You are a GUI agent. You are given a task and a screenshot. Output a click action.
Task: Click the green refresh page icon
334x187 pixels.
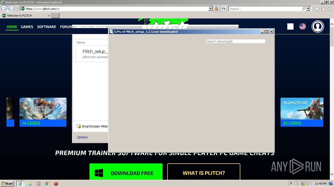point(224,9)
